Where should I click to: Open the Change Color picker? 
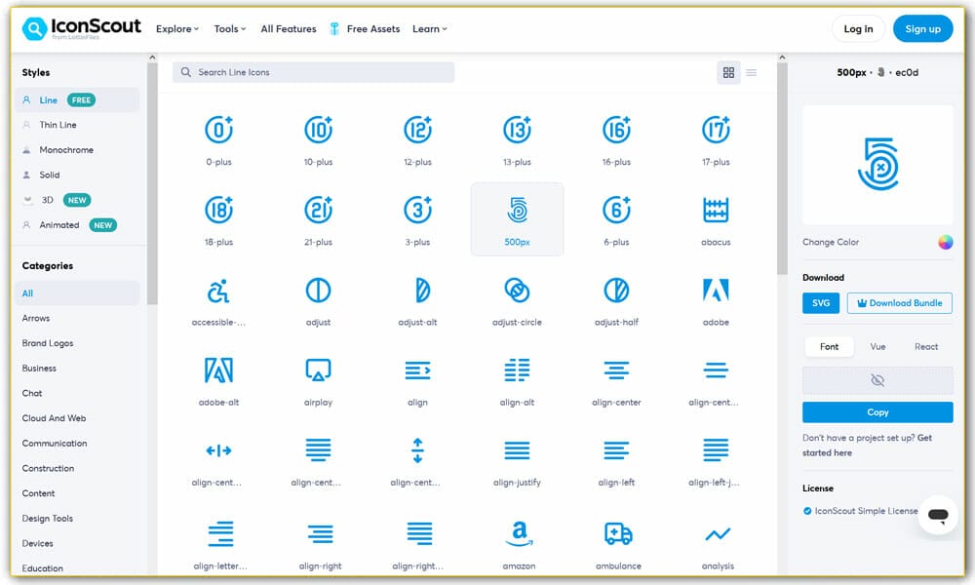(x=944, y=242)
